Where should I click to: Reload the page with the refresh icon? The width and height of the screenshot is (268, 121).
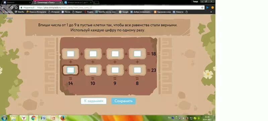pyautogui.click(x=12, y=7)
